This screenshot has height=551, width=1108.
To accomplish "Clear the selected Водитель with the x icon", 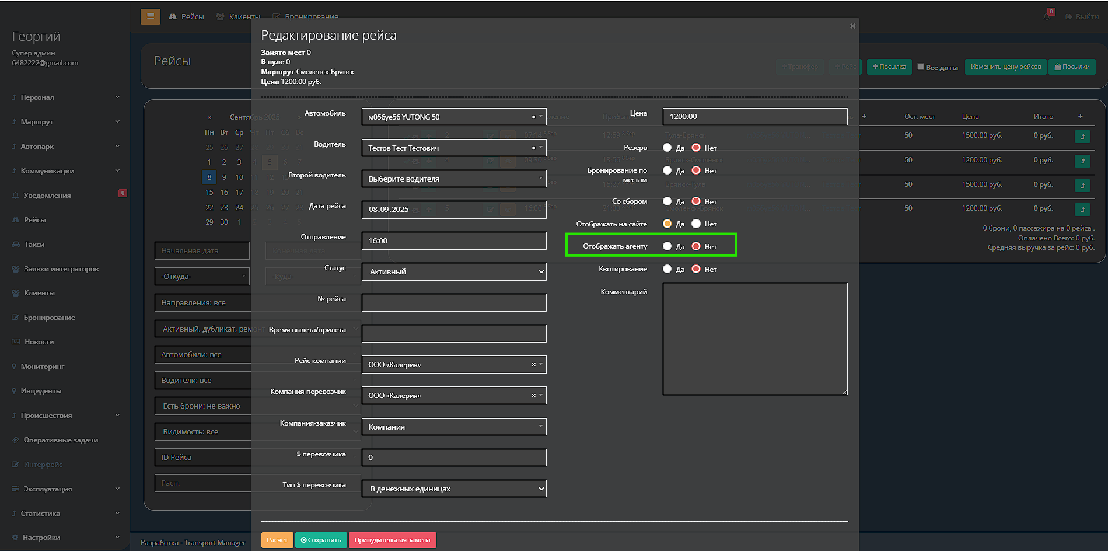I will coord(533,148).
